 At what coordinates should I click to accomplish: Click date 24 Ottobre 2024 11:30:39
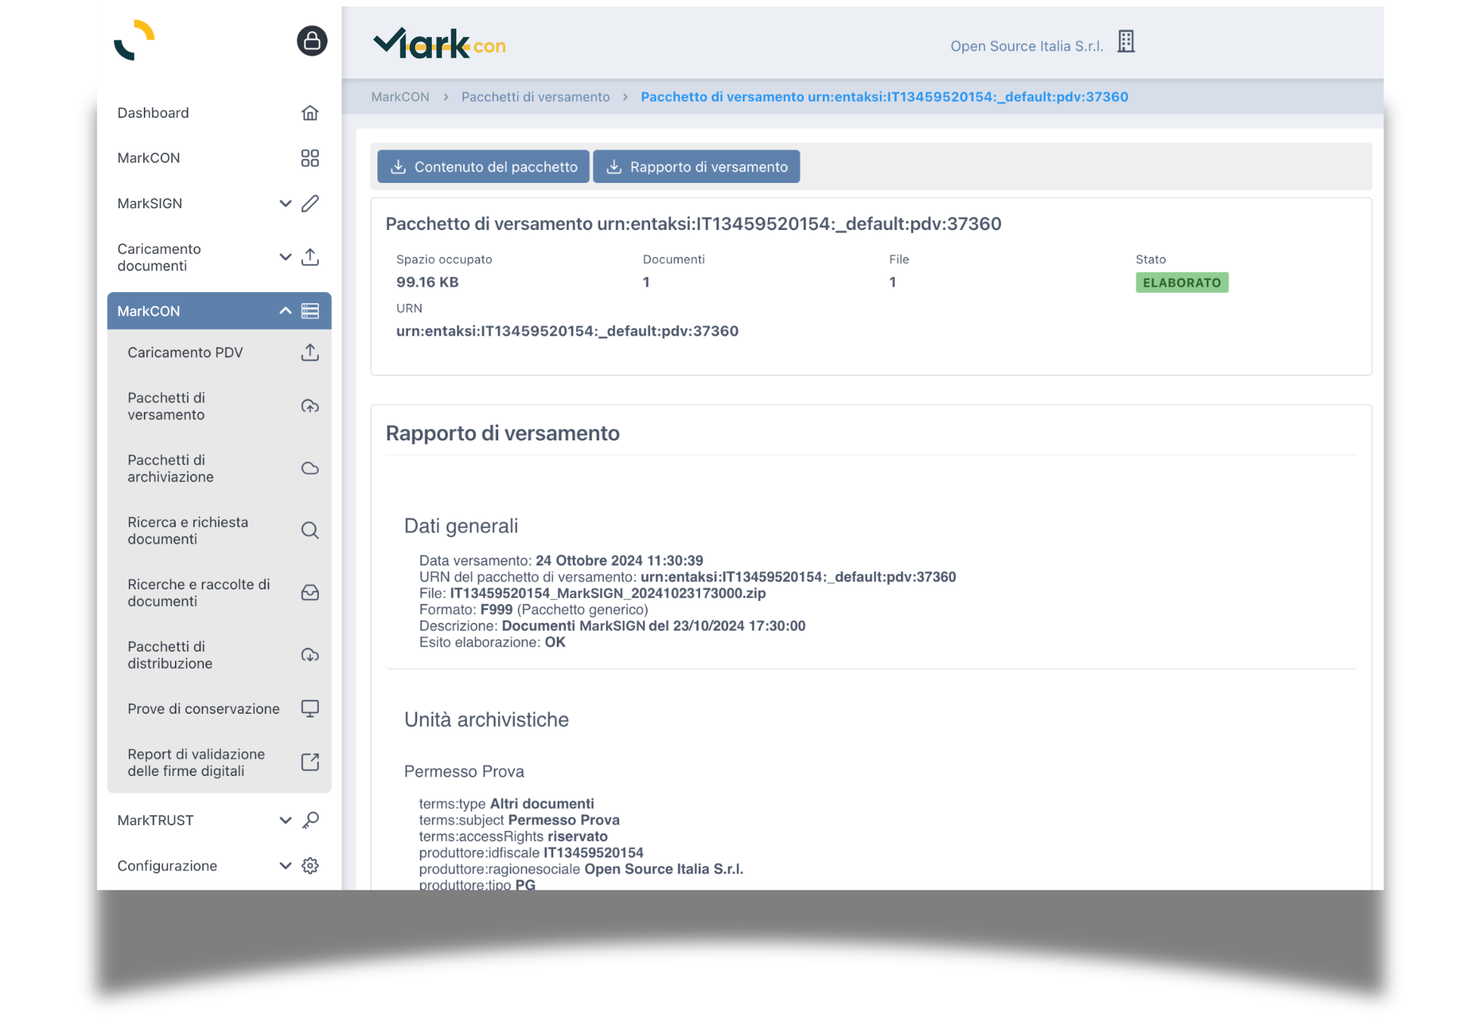(620, 560)
